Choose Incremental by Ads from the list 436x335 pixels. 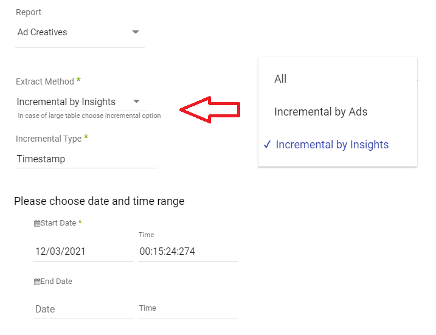tap(320, 112)
